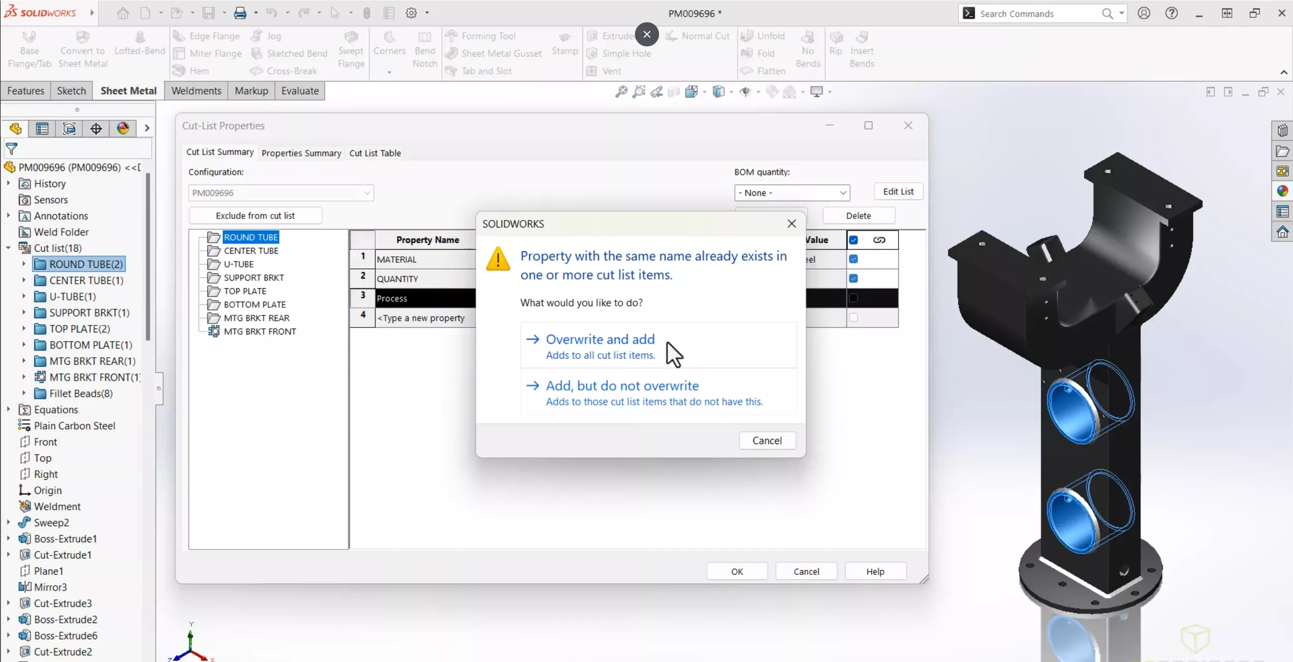1293x662 pixels.
Task: Click the Section View icon in view toolbar
Action: (x=674, y=92)
